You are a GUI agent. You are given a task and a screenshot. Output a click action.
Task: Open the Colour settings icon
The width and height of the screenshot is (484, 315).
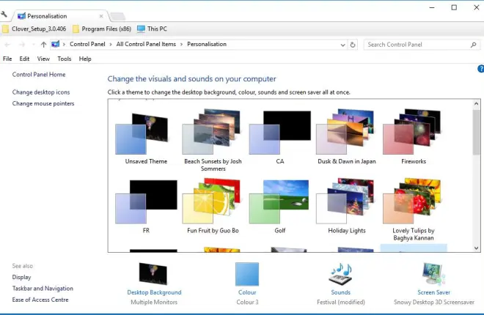(246, 274)
